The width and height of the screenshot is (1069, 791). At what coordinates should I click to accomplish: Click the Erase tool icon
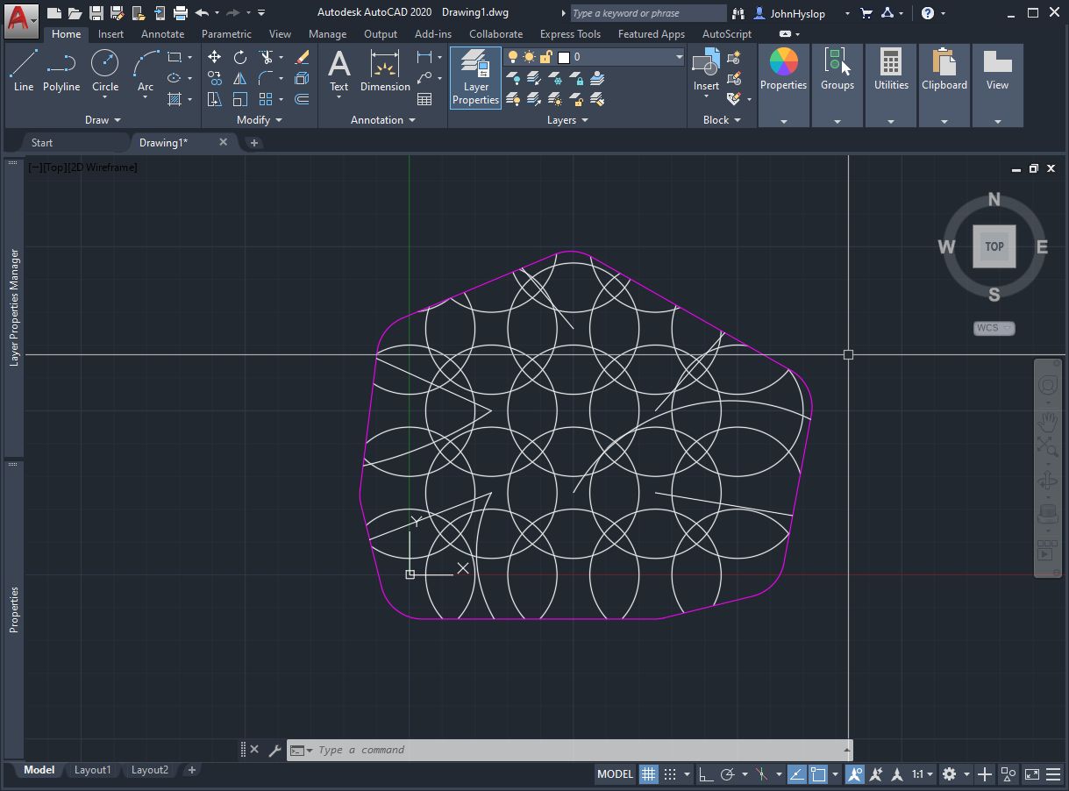tap(302, 57)
